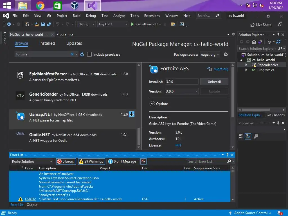Expand the Options section
288x216 pixels.
pos(152,104)
